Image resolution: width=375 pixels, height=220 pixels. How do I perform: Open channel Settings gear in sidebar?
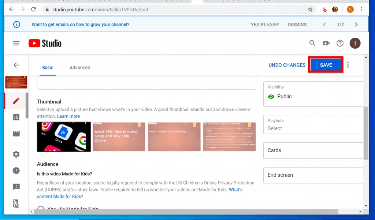[x=16, y=154]
